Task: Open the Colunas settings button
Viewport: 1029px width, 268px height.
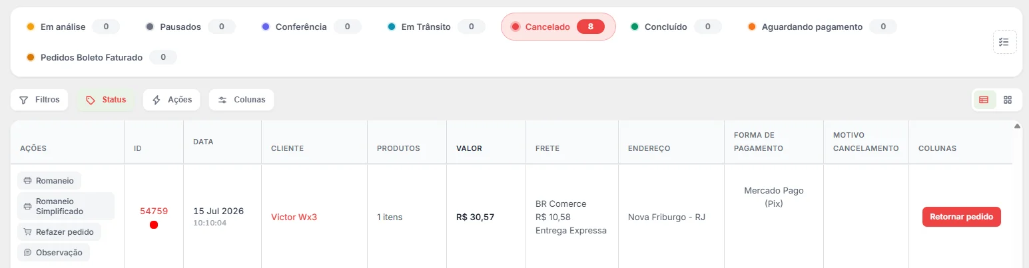Action: click(x=241, y=100)
